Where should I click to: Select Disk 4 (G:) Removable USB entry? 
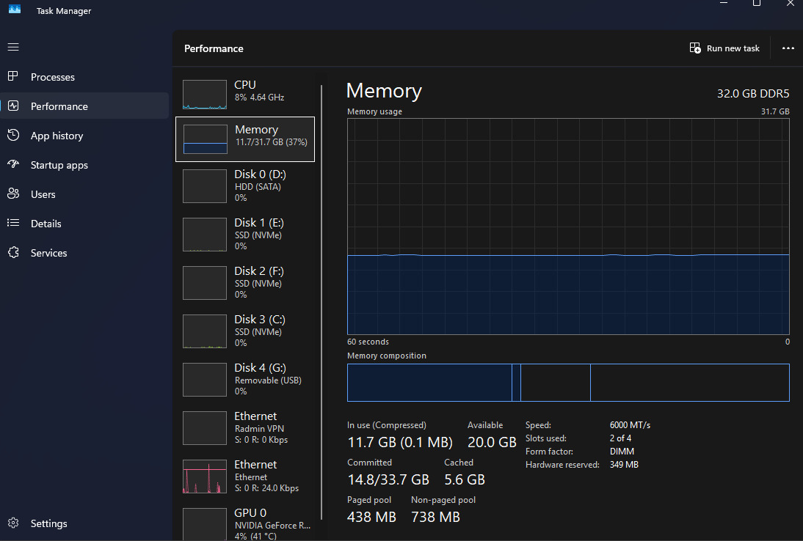(245, 380)
